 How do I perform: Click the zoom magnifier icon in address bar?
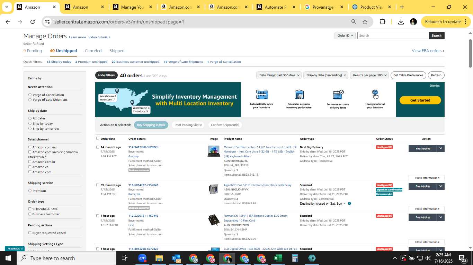click(x=354, y=22)
